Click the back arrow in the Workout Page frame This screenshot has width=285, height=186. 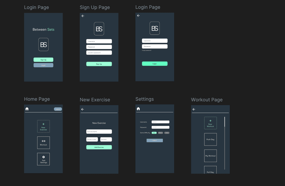194,109
